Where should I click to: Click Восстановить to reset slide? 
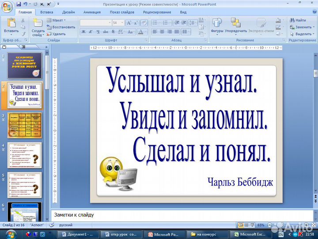(x=61, y=27)
